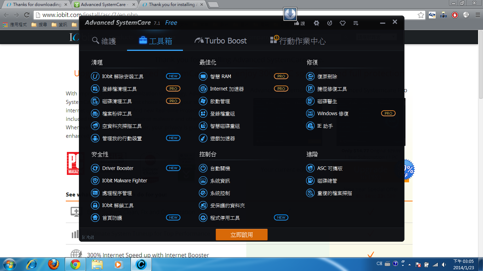Open 行動作業中心 tab
483x271 pixels.
(298, 41)
